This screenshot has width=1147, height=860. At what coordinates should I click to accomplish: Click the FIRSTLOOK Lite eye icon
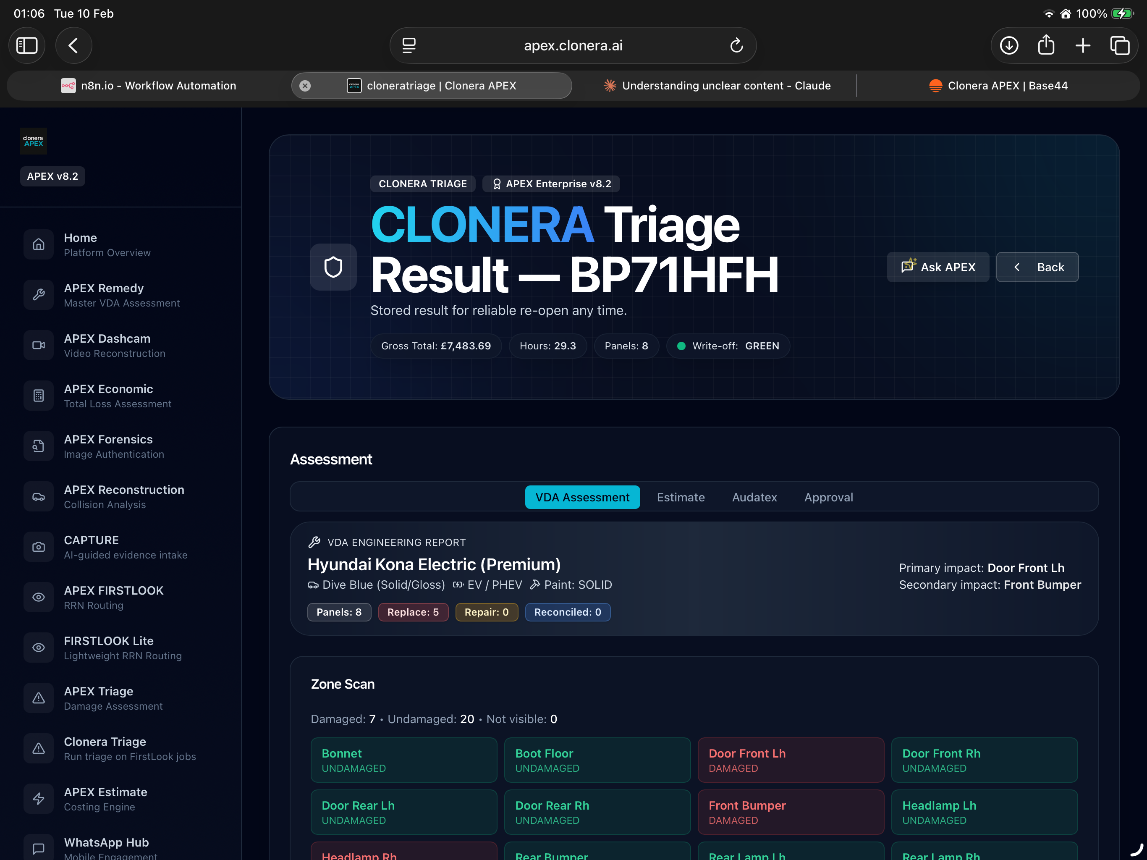click(38, 647)
